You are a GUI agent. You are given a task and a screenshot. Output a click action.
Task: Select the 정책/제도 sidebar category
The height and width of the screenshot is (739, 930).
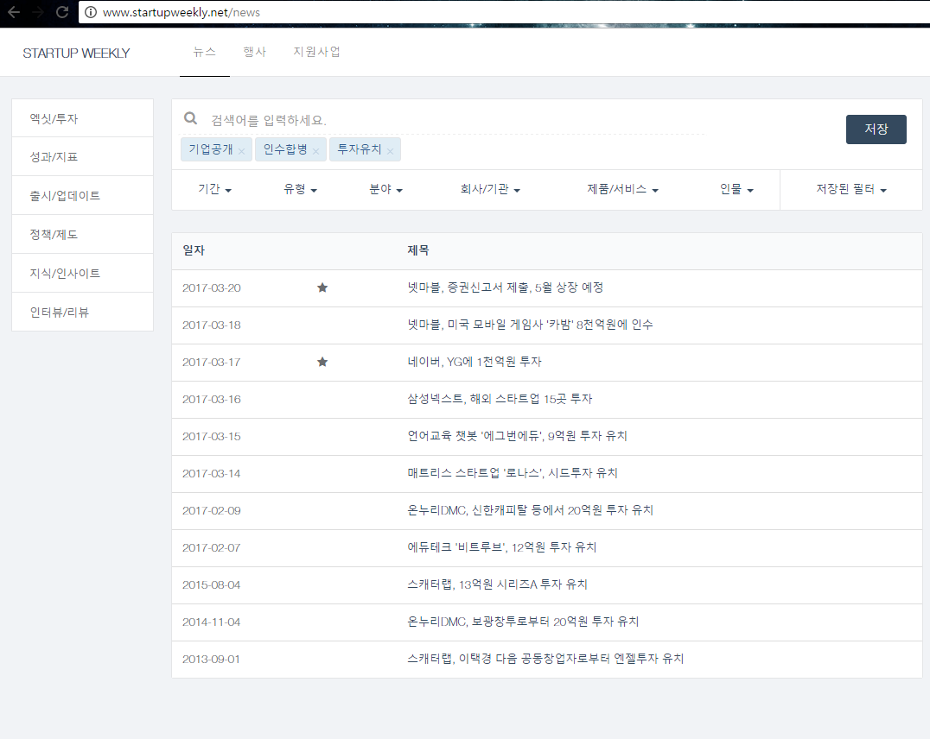point(82,234)
